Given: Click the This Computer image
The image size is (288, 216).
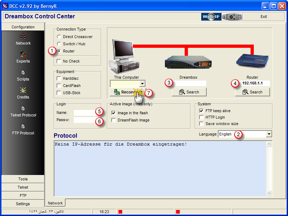Looking at the screenshot, I should [x=124, y=56].
